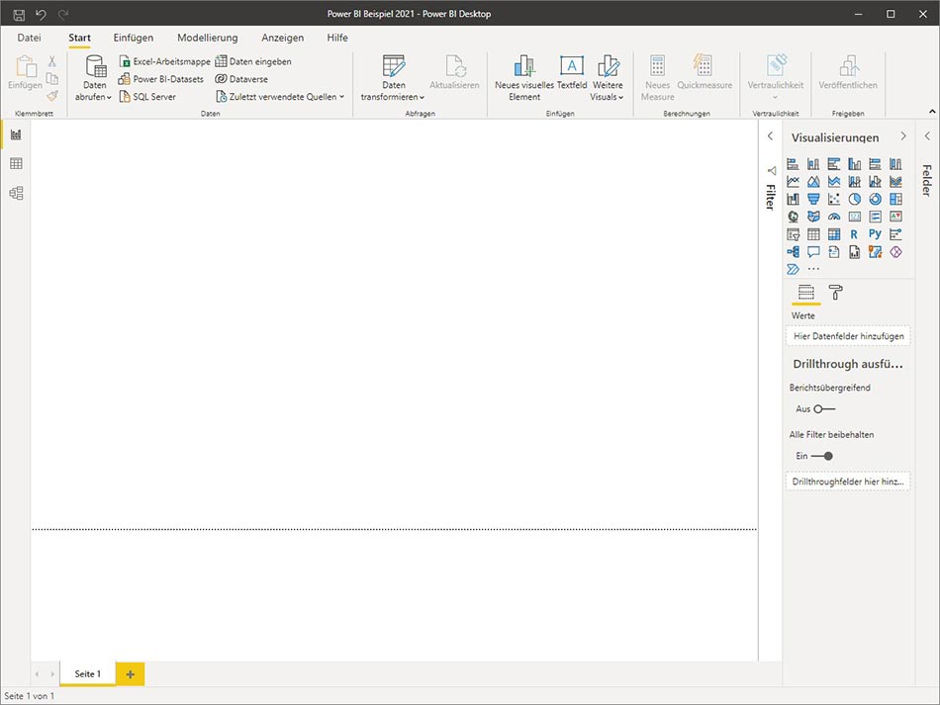Image resolution: width=940 pixels, height=705 pixels.
Task: Select the filled map visual
Action: [x=813, y=217]
